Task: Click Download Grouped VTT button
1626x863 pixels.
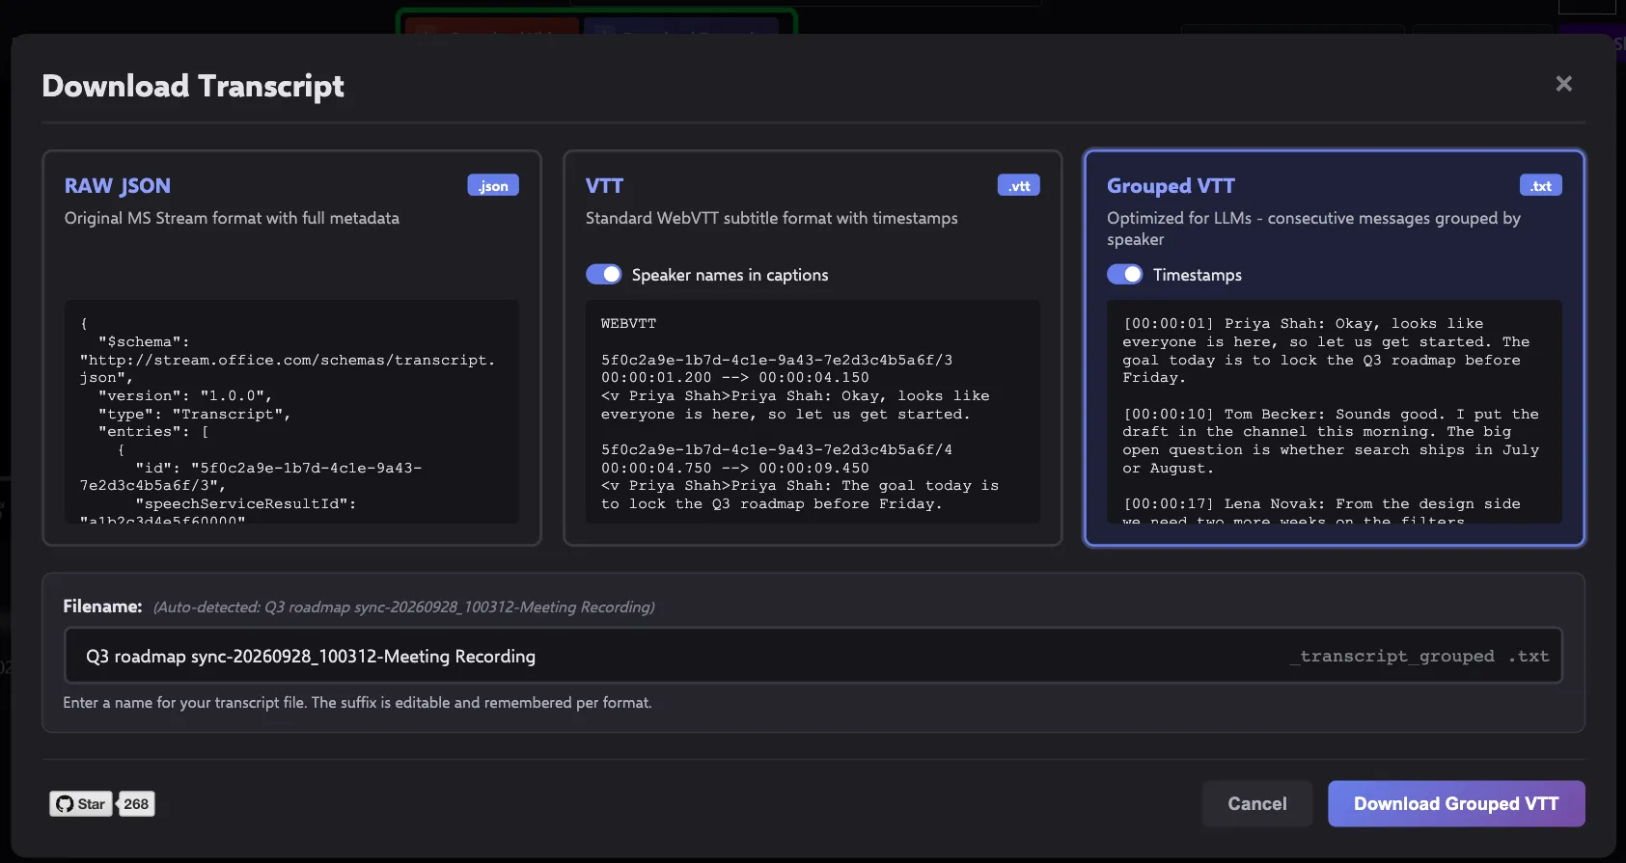Action: (1456, 804)
